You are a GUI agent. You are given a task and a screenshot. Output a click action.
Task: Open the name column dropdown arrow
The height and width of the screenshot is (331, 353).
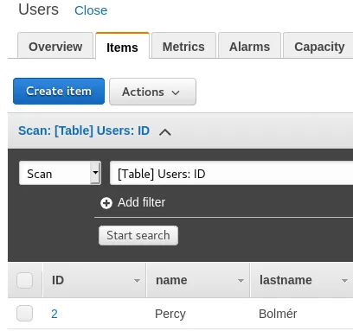pos(241,281)
